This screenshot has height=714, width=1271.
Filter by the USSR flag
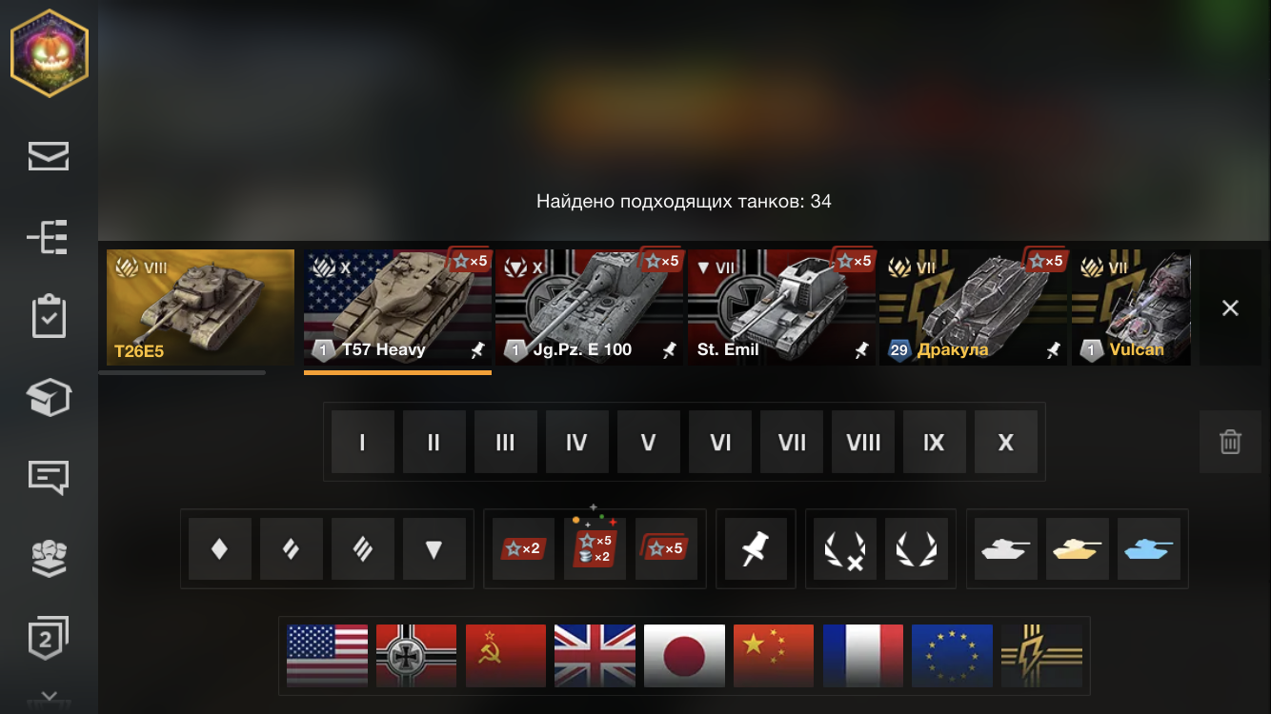pyautogui.click(x=506, y=656)
